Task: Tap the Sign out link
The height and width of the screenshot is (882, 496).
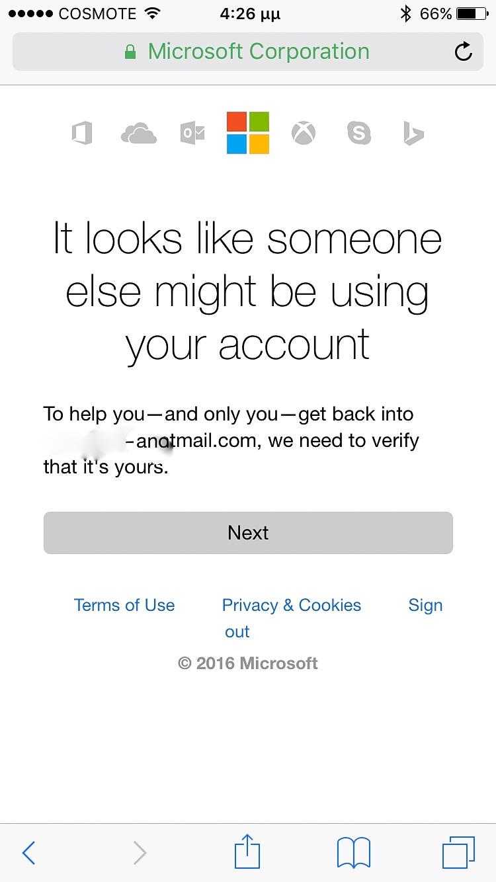Action: 425,605
